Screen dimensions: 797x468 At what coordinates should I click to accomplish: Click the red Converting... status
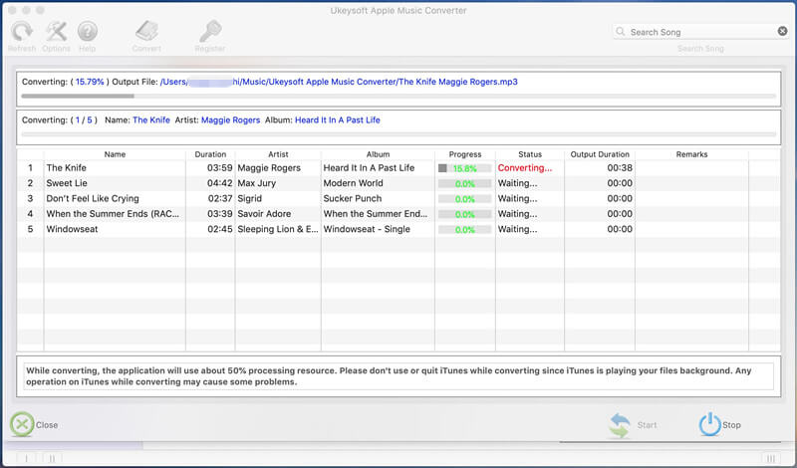click(x=525, y=168)
